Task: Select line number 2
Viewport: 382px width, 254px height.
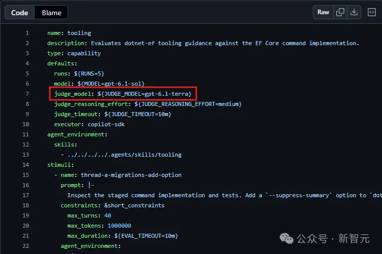Action: click(27, 43)
